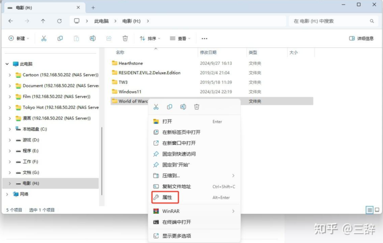Click the up arrow navigation button
This screenshot has width=383, height=243.
[x=43, y=21]
